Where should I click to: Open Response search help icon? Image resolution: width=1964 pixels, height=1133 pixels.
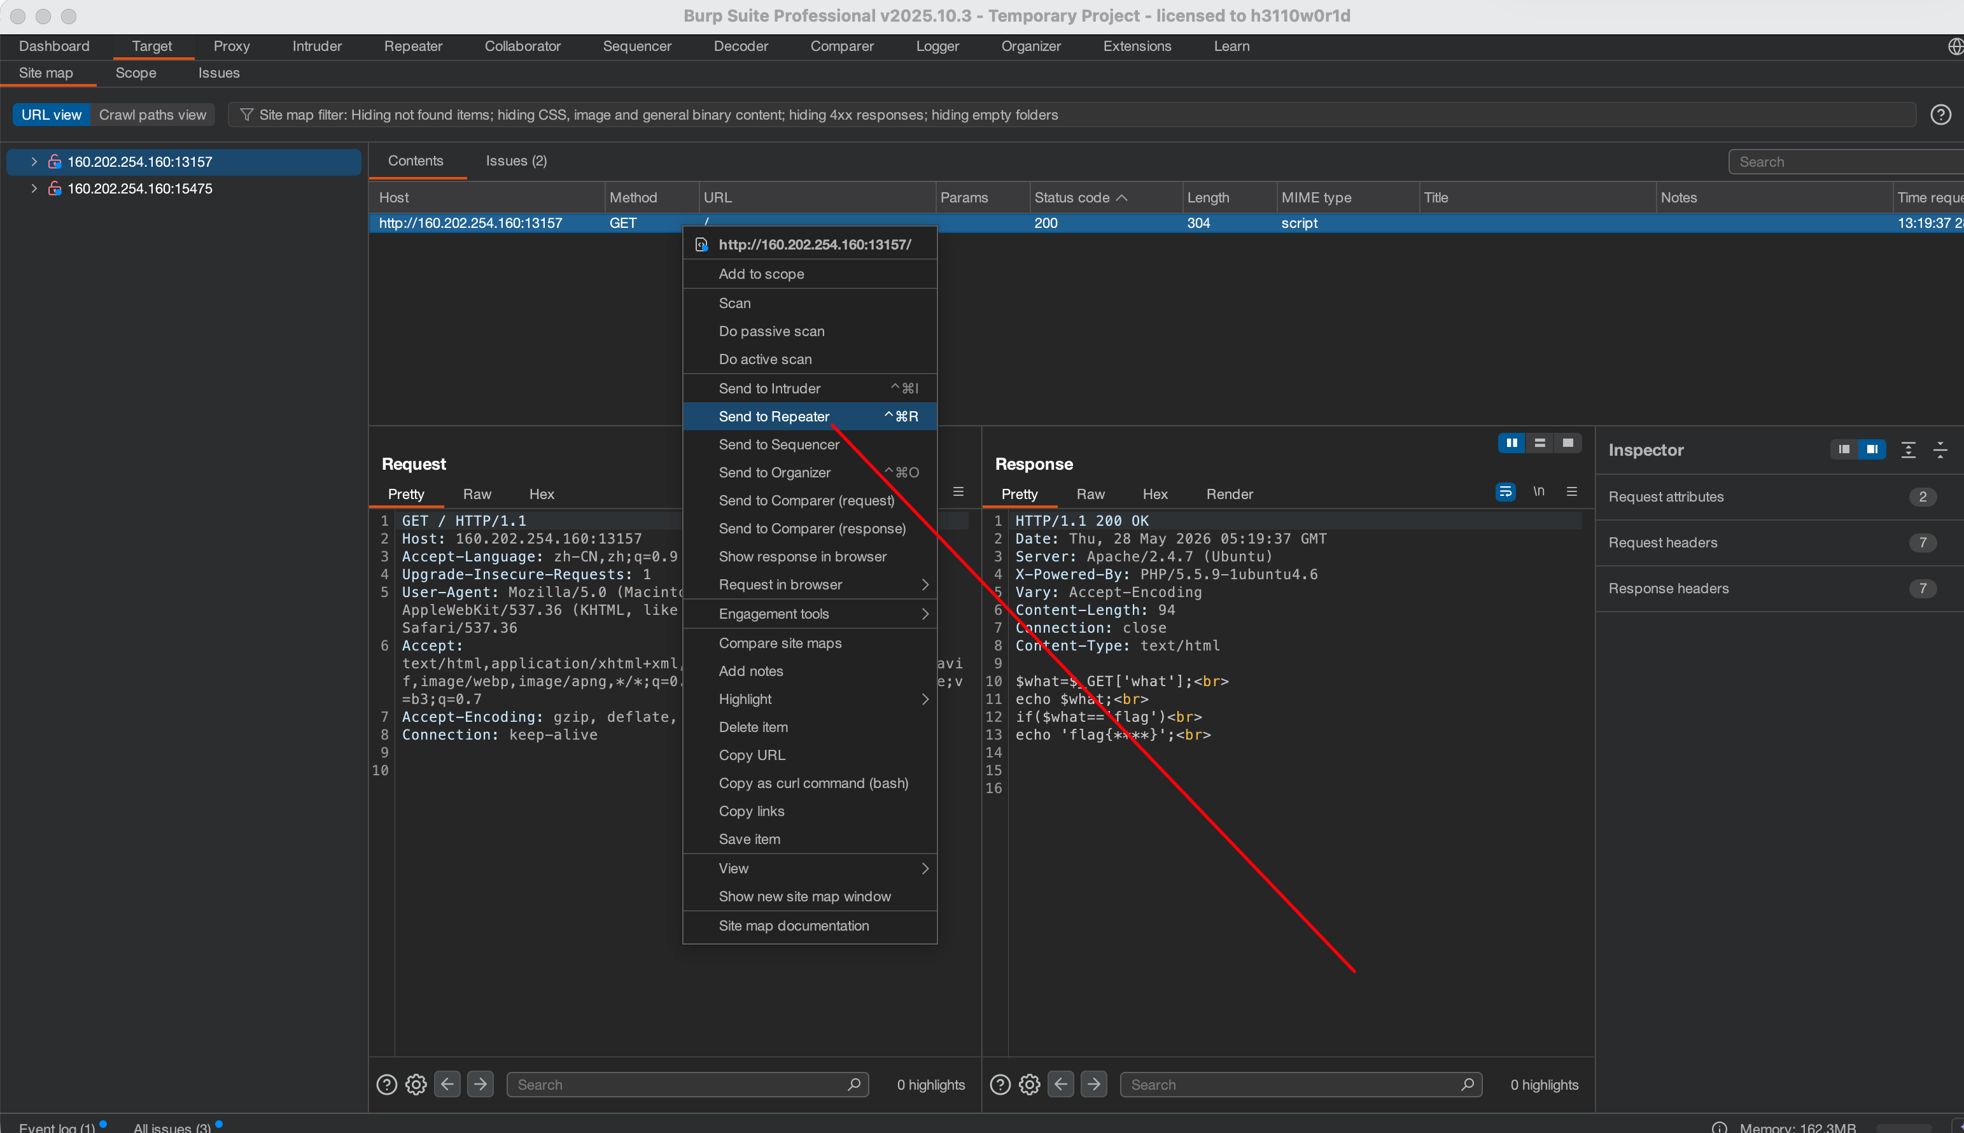(x=1000, y=1084)
